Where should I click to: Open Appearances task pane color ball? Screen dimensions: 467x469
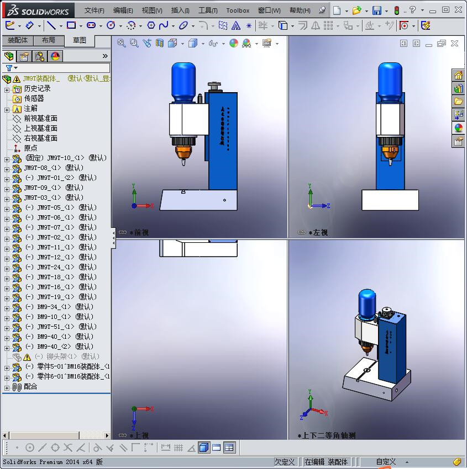[x=458, y=128]
